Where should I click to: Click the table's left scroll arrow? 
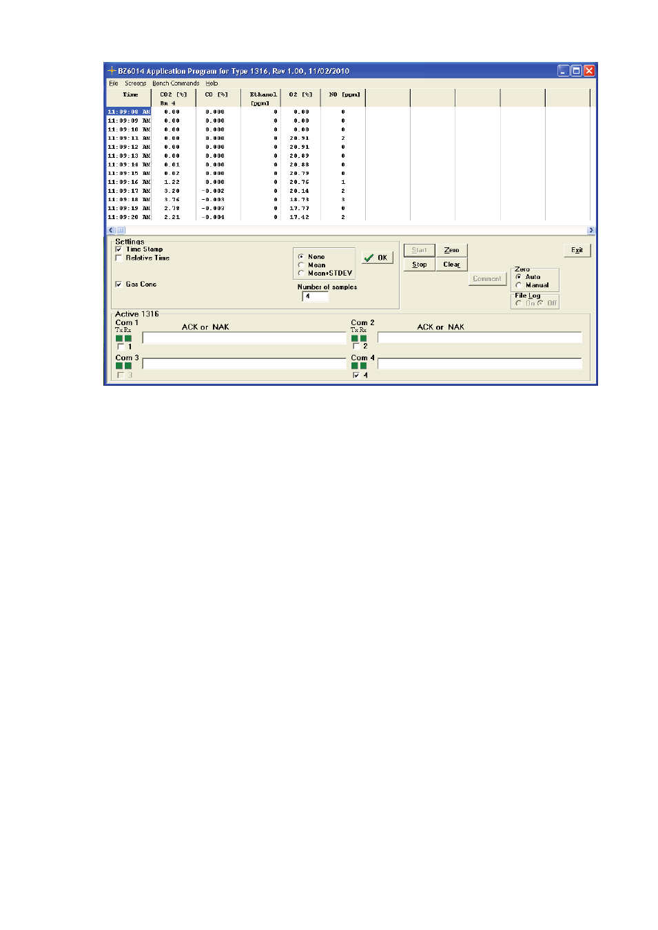(111, 231)
